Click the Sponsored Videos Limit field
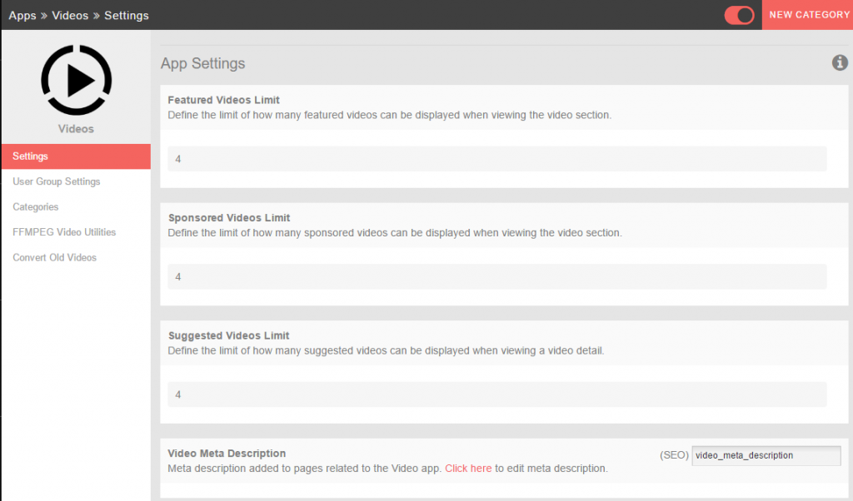The image size is (853, 501). pos(497,276)
